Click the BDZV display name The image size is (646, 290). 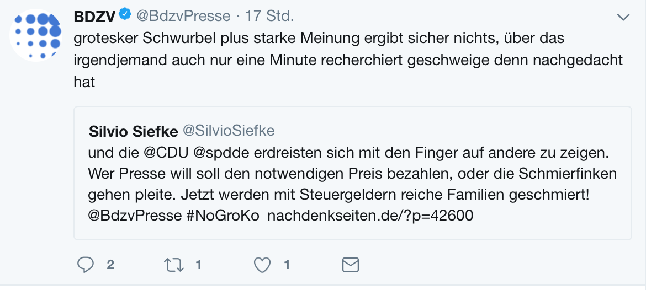[x=94, y=17]
